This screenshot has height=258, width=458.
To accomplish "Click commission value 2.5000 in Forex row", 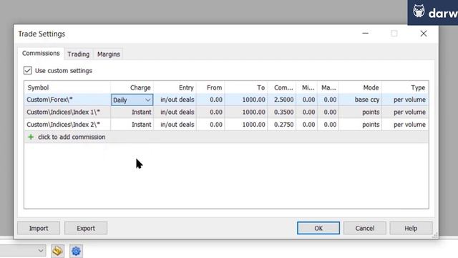I will pos(283,100).
